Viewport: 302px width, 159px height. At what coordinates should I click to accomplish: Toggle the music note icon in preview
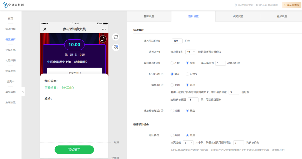[x=103, y=39]
